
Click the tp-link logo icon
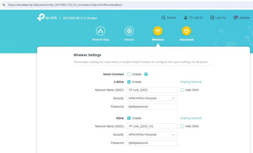41,17
